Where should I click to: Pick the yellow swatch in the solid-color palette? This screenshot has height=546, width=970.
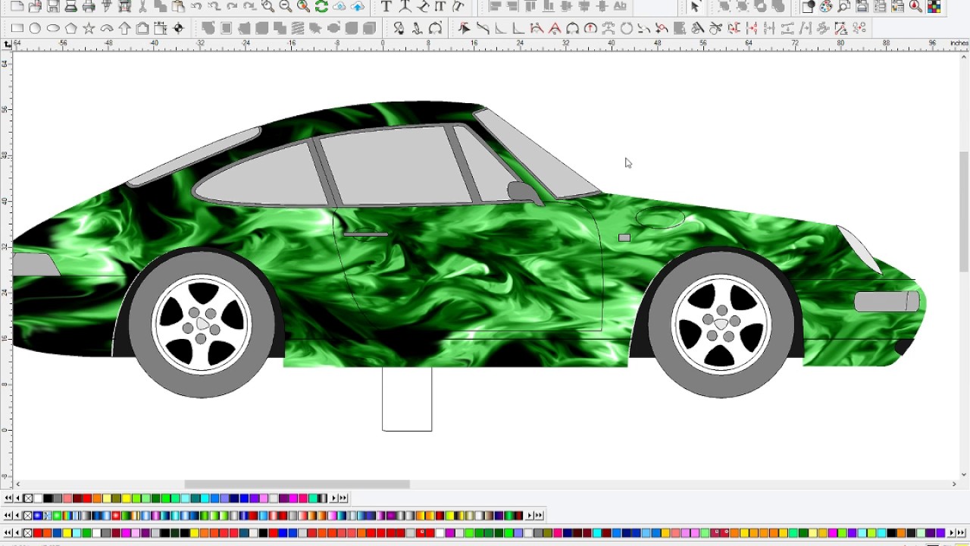(x=127, y=498)
